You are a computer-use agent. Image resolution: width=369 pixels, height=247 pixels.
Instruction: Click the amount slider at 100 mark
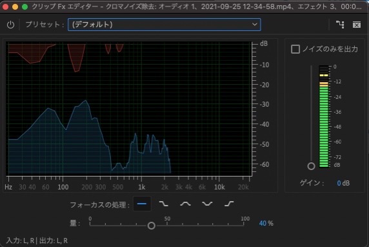[x=244, y=226]
